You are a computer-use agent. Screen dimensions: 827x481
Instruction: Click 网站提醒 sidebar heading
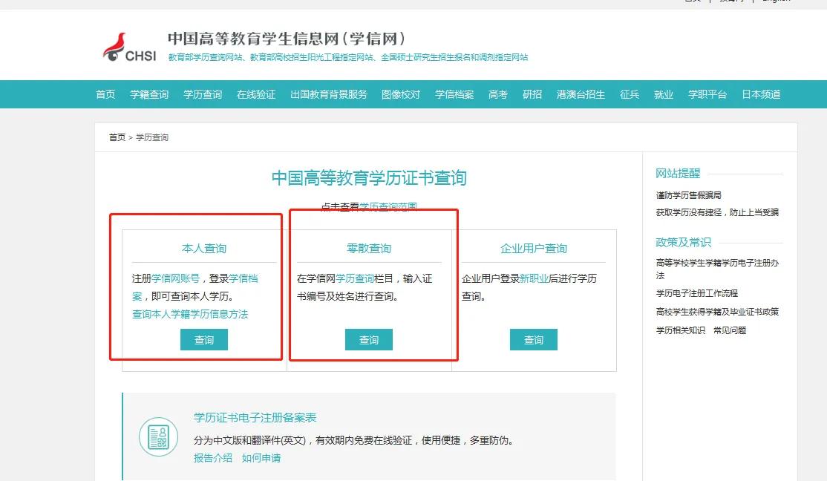pyautogui.click(x=678, y=174)
